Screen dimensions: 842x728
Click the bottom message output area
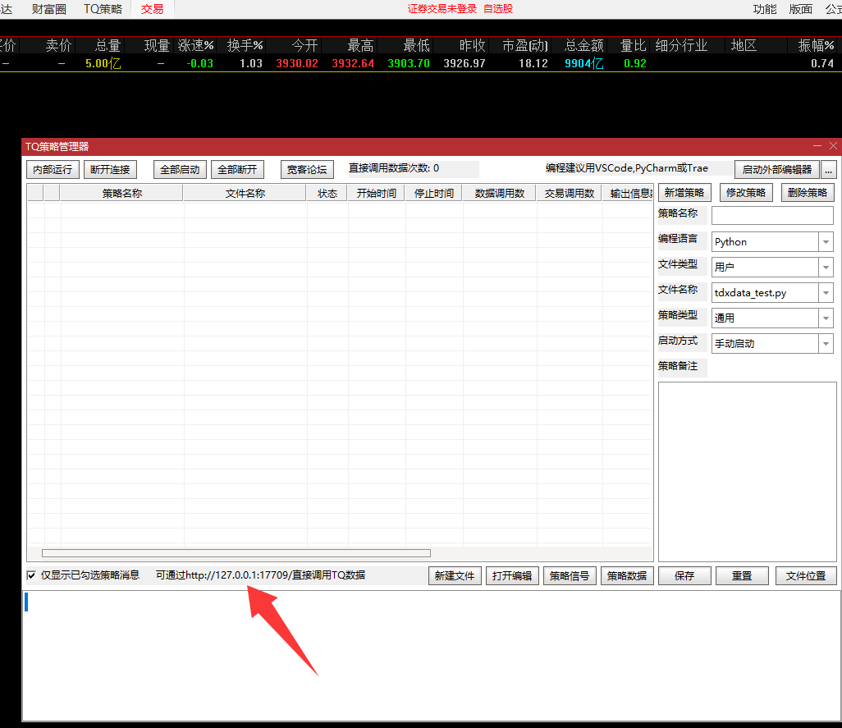point(431,656)
